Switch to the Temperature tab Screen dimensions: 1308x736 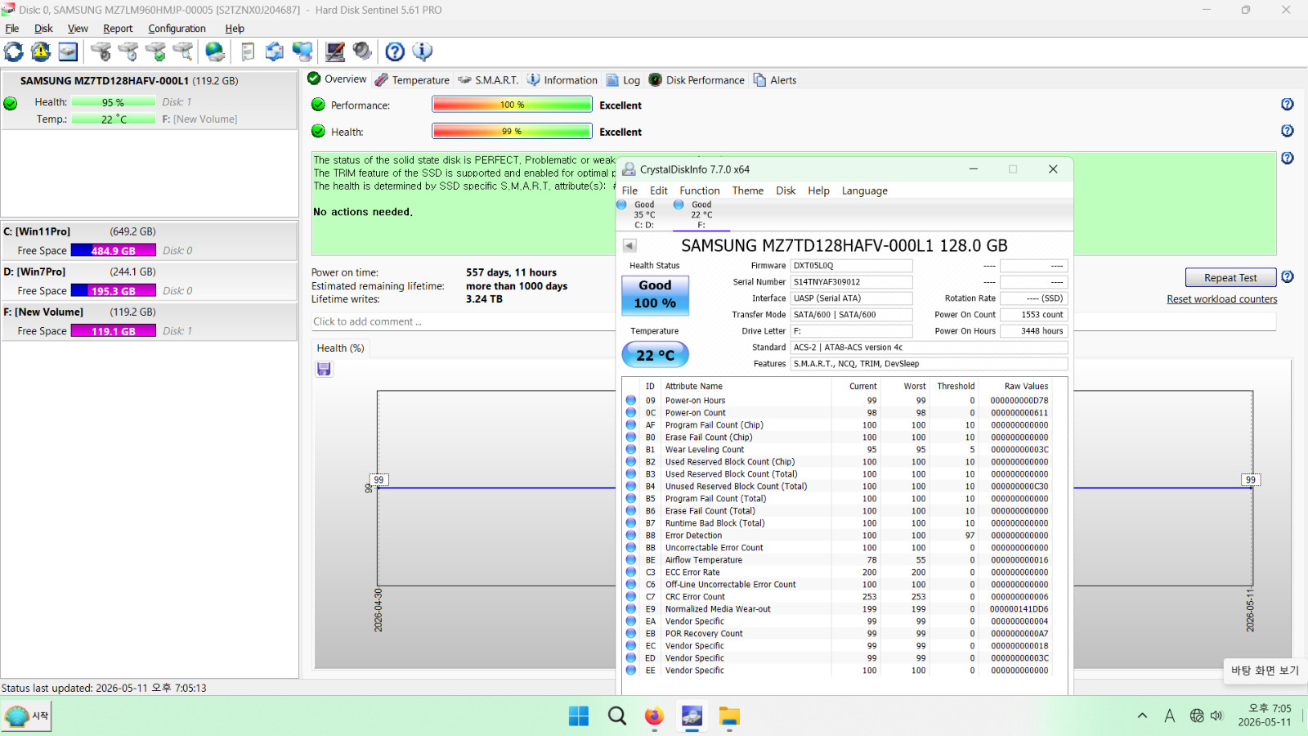click(x=412, y=80)
